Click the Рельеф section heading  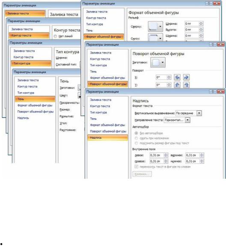pyautogui.click(x=134, y=17)
